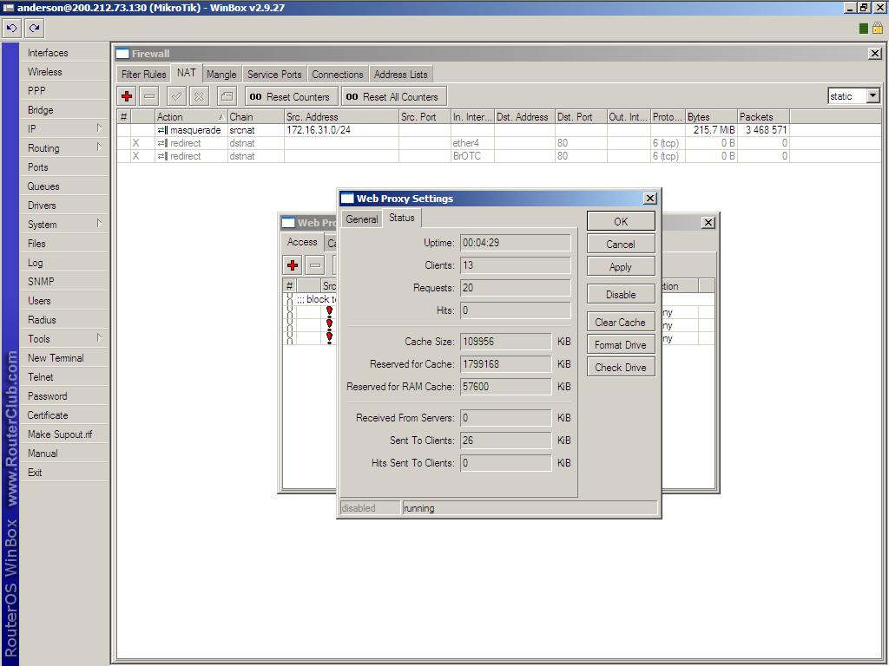Screen dimensions: 889x666
Task: Disable the web proxy using the Disable button
Action: [621, 295]
